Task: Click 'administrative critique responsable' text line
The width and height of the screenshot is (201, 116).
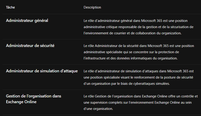Action: [138, 27]
